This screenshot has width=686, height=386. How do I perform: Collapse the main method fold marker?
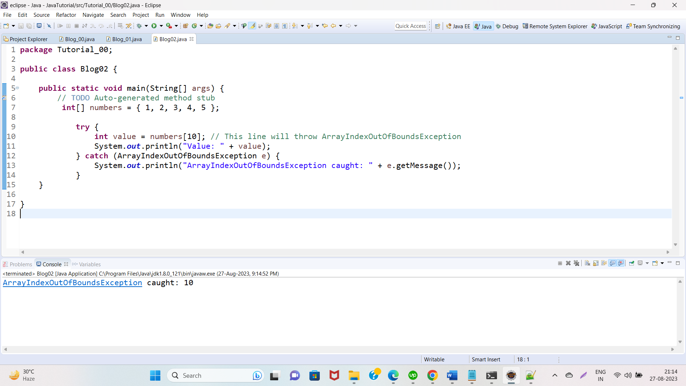coord(17,88)
